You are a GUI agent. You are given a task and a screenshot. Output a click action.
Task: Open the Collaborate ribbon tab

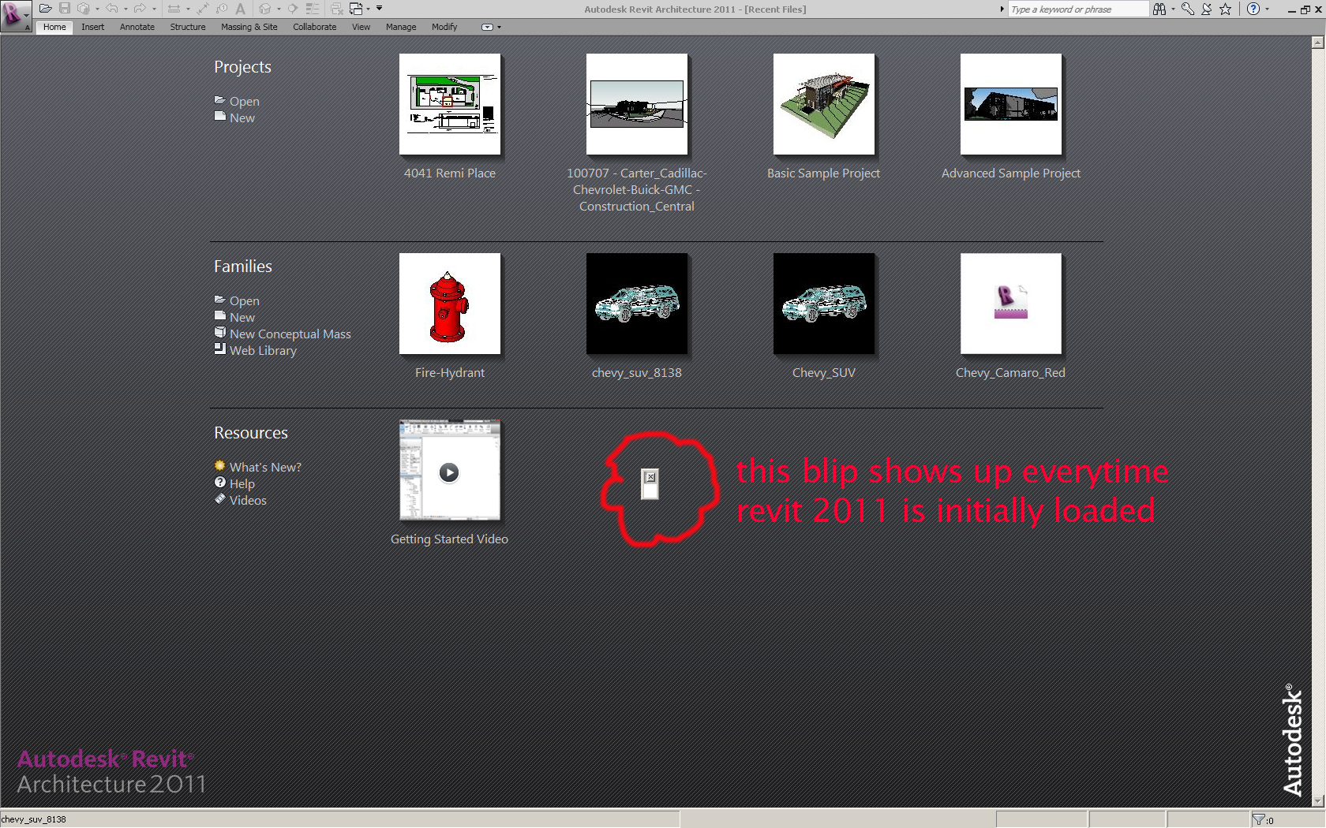pyautogui.click(x=314, y=27)
